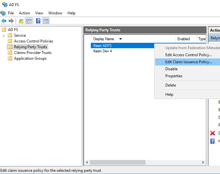Sort by the Display Name column header
The height and width of the screenshot is (174, 220).
[104, 39]
